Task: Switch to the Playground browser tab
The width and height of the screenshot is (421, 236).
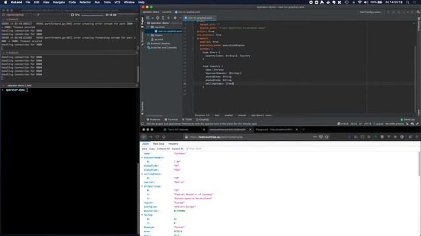Action: pos(274,130)
